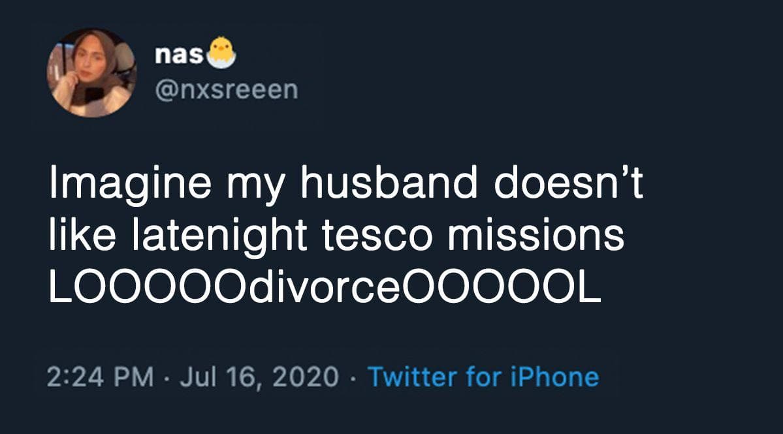Click the LOOOOOdivorceOOOOOL text
The image size is (783, 434).
(x=325, y=288)
